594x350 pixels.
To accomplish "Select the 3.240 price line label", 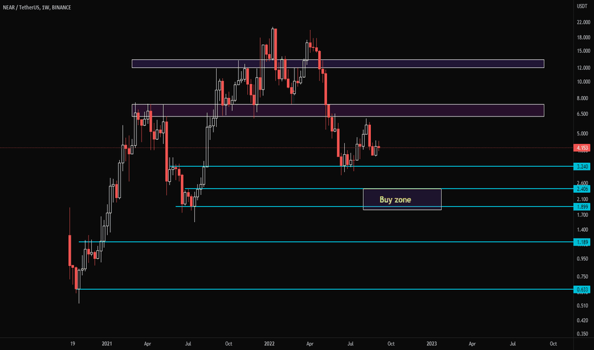I will pyautogui.click(x=582, y=167).
